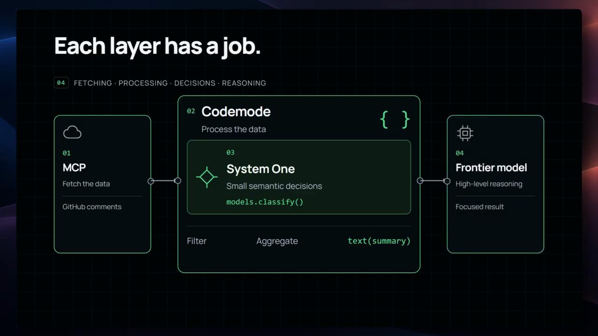Select the chip icon above Frontier model
The image size is (598, 336).
pos(465,133)
